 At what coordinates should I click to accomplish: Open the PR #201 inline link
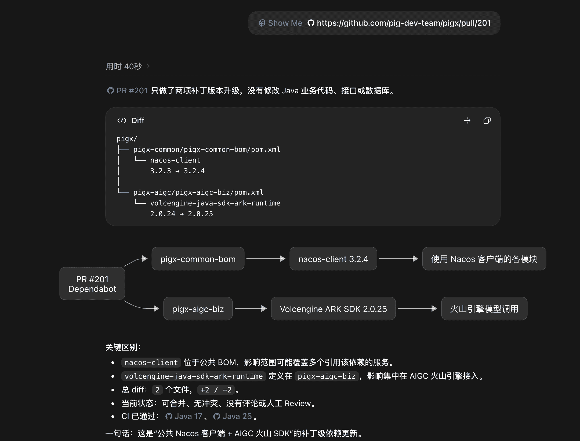(132, 91)
